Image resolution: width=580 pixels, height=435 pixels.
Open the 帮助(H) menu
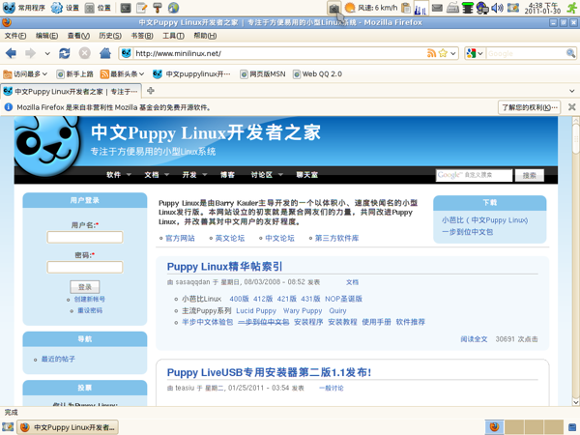pyautogui.click(x=205, y=36)
